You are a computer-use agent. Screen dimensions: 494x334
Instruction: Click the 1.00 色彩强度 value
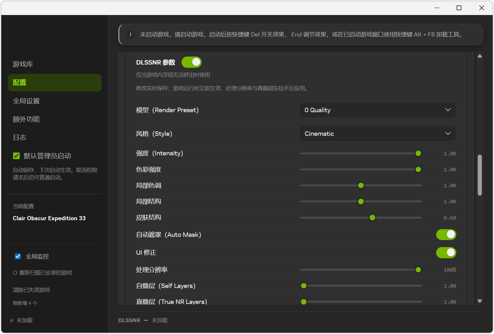450,170
